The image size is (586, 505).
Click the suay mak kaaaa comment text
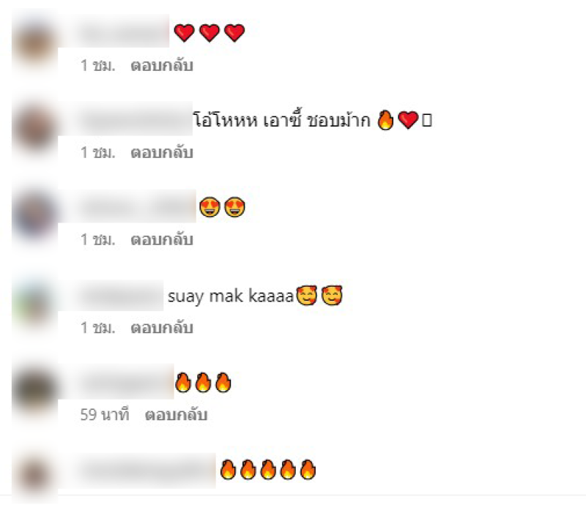click(x=231, y=296)
